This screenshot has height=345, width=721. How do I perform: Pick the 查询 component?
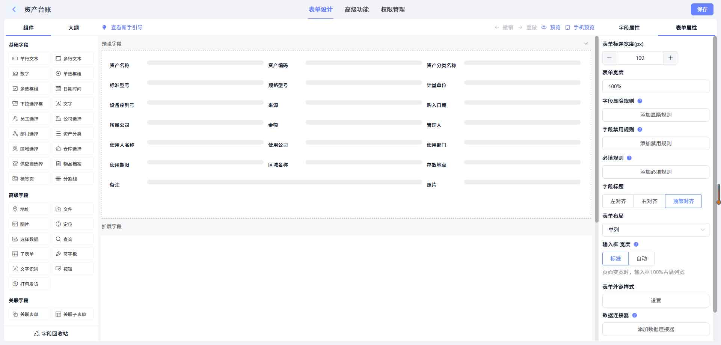pyautogui.click(x=73, y=239)
